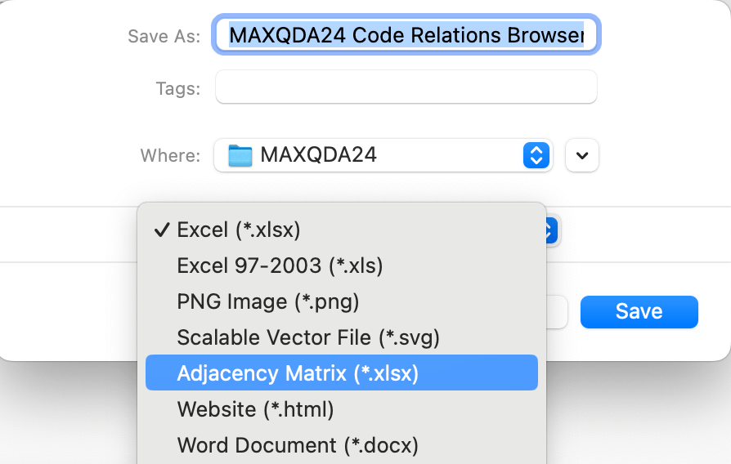Focus the Tags input field
The height and width of the screenshot is (464, 731).
[406, 87]
